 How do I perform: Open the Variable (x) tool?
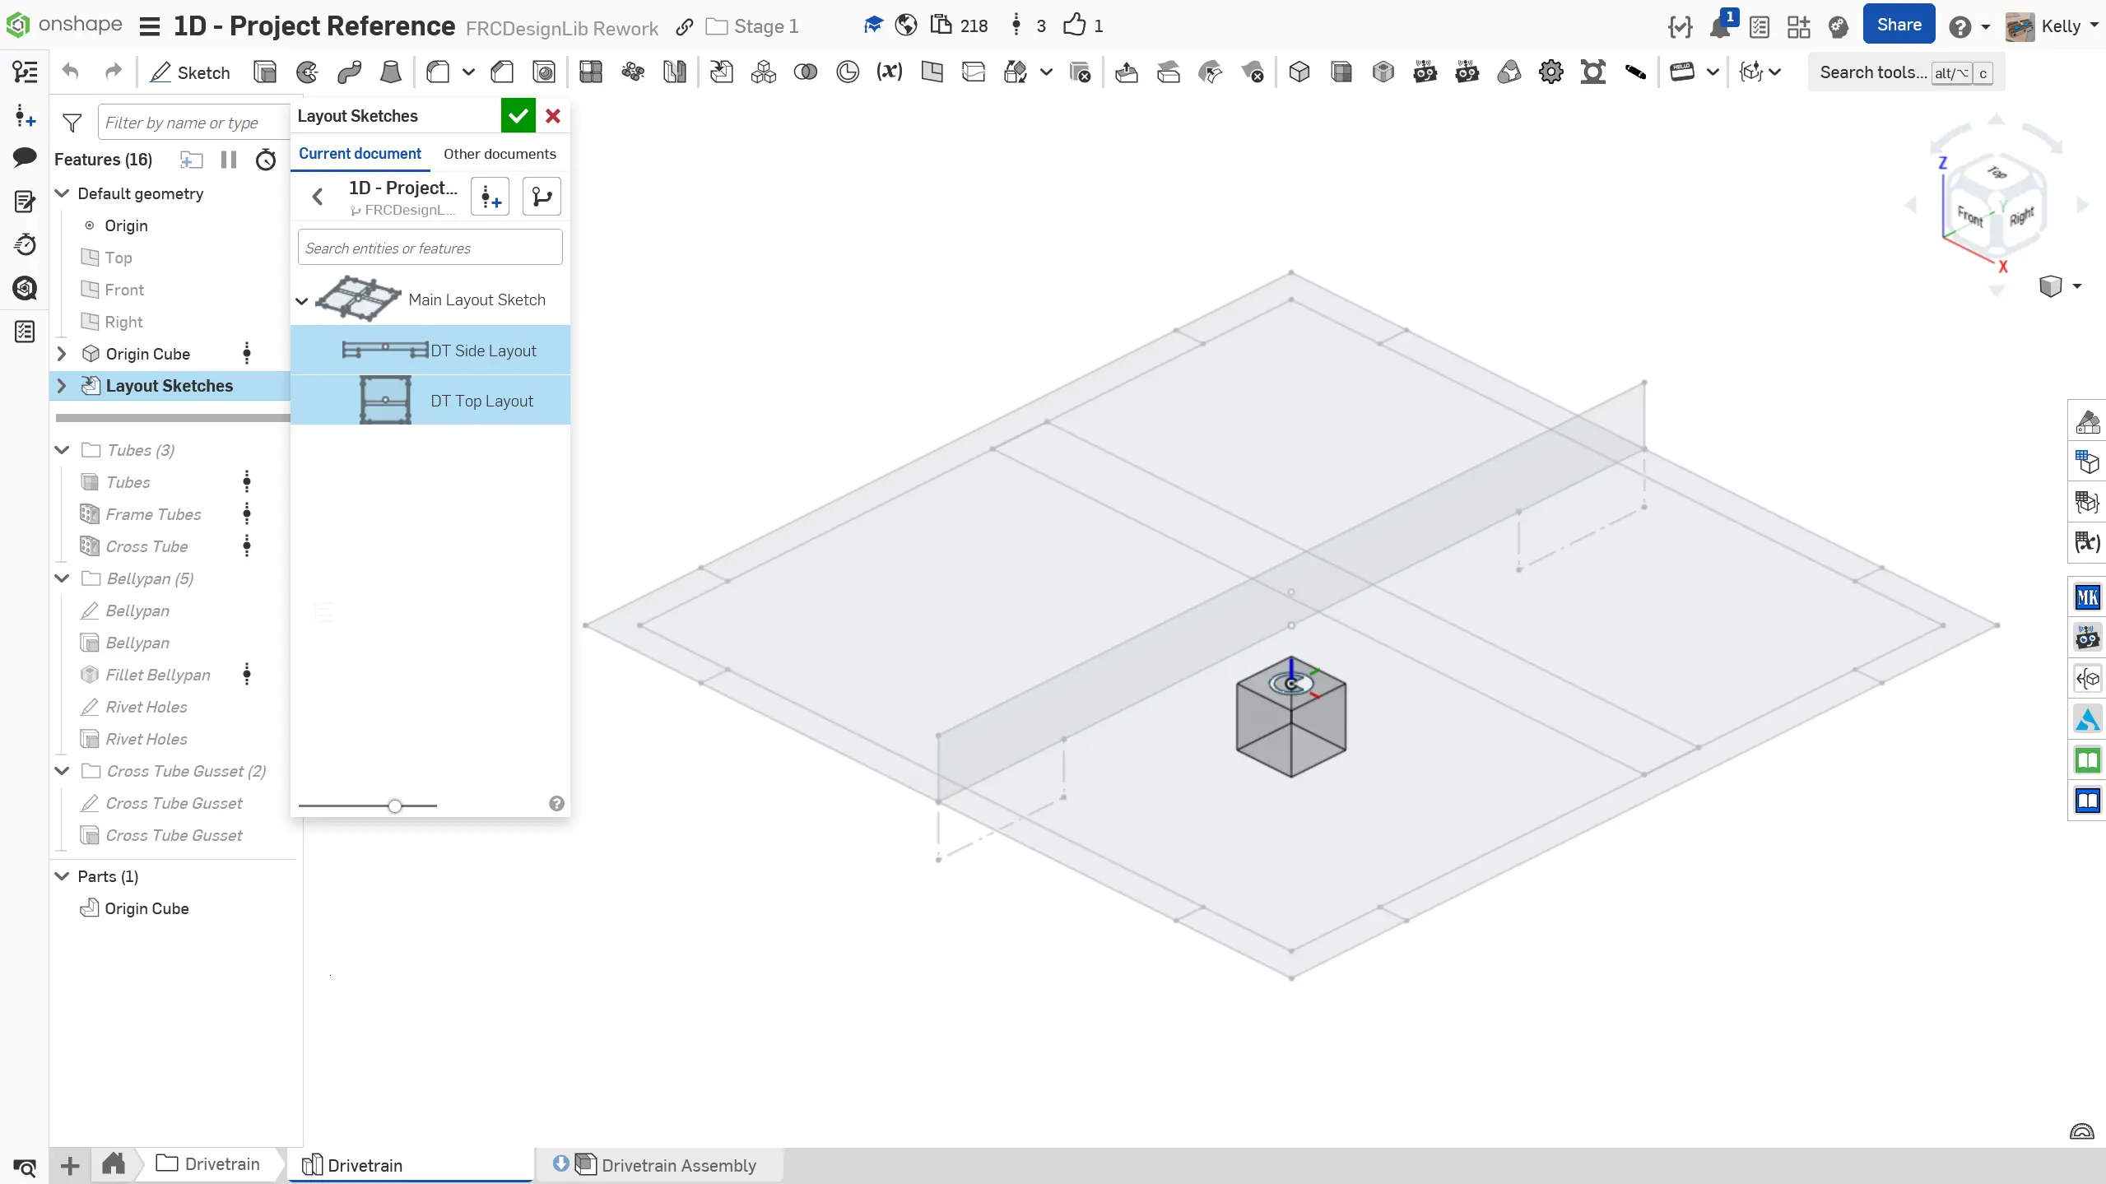[889, 72]
